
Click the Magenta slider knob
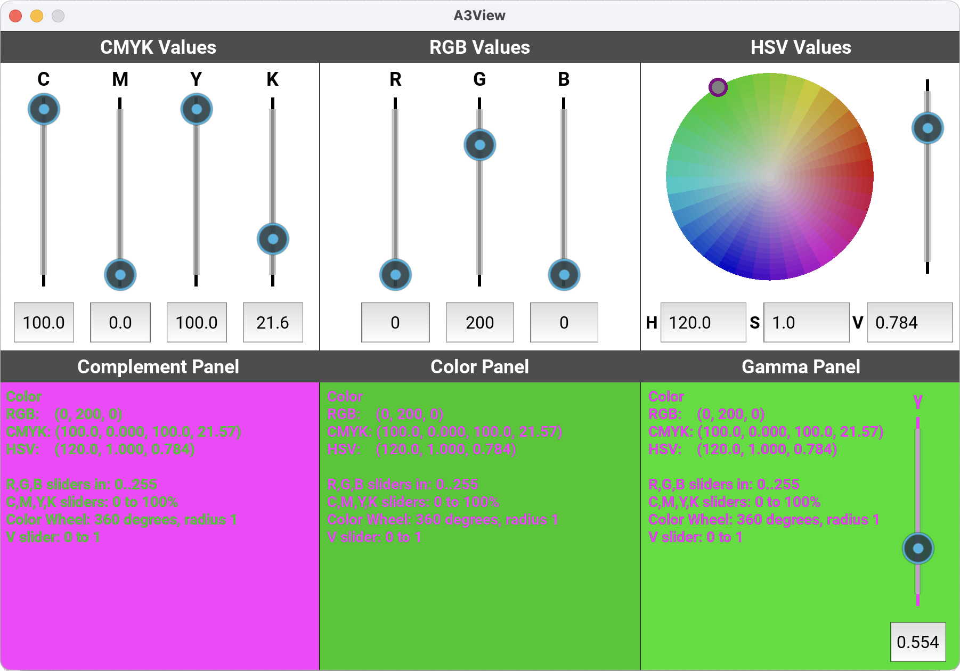click(x=120, y=275)
